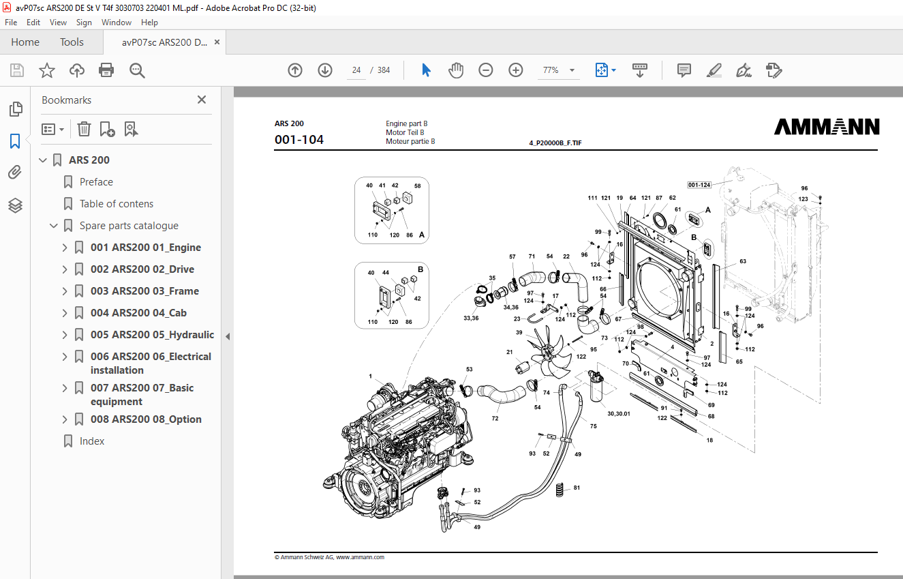Viewport: 903px width, 579px height.
Task: Expand the 004 ARS200 04_Cab bookmark
Action: [65, 313]
